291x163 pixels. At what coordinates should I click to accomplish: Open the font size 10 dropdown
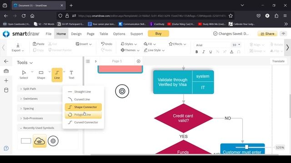(236, 45)
